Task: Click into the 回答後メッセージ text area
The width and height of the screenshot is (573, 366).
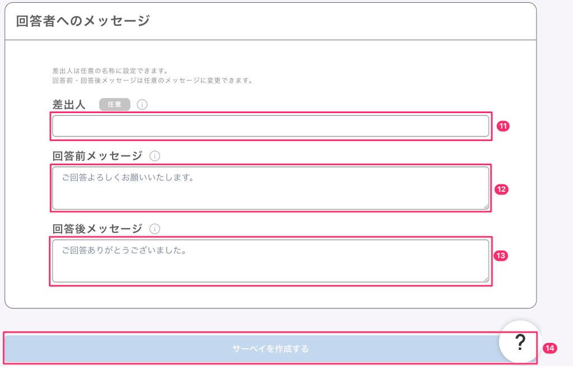Action: coord(270,261)
